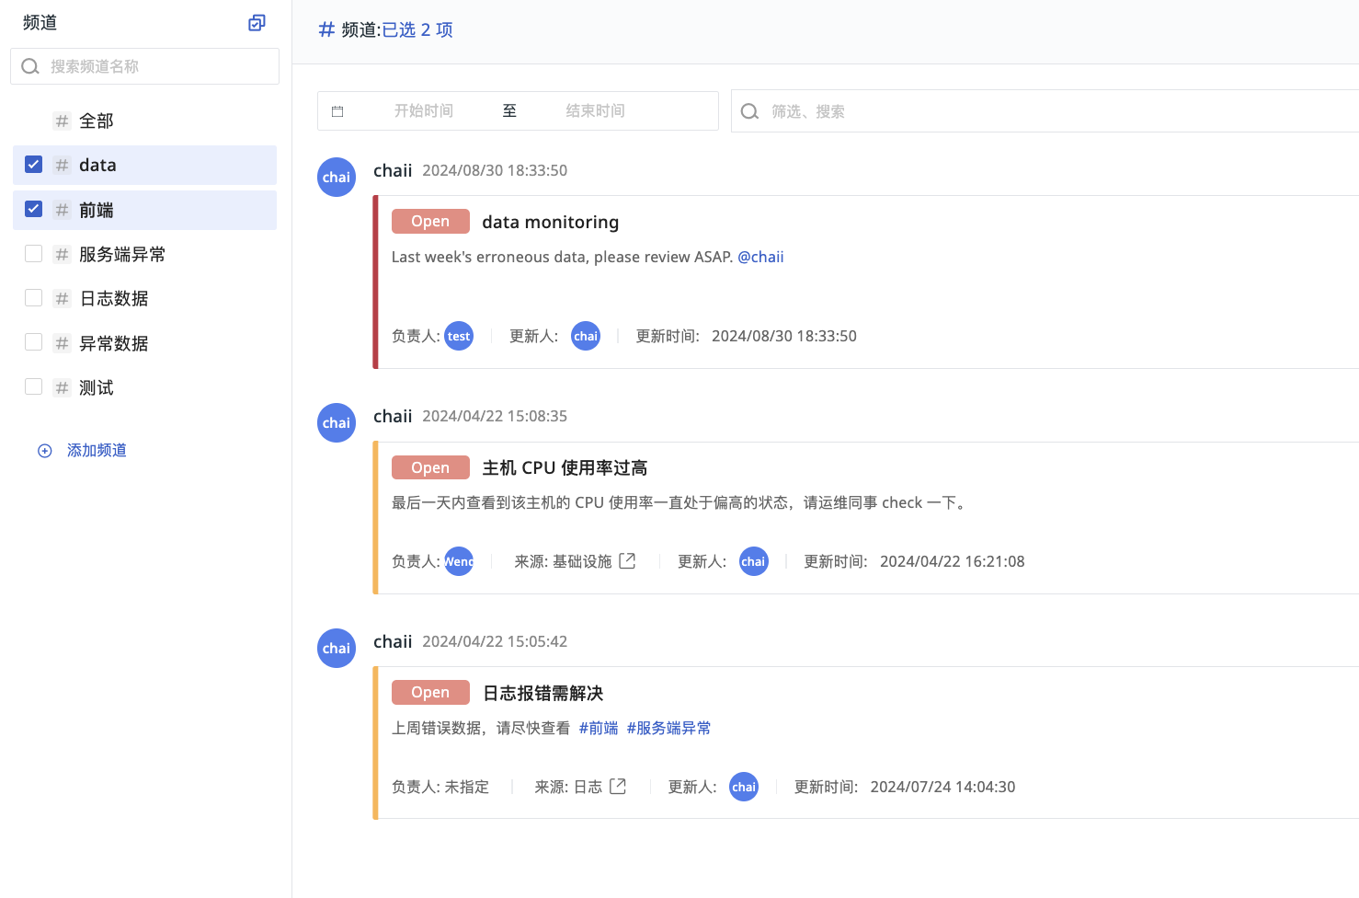Click updater avatar in data monitoring card

tap(586, 336)
